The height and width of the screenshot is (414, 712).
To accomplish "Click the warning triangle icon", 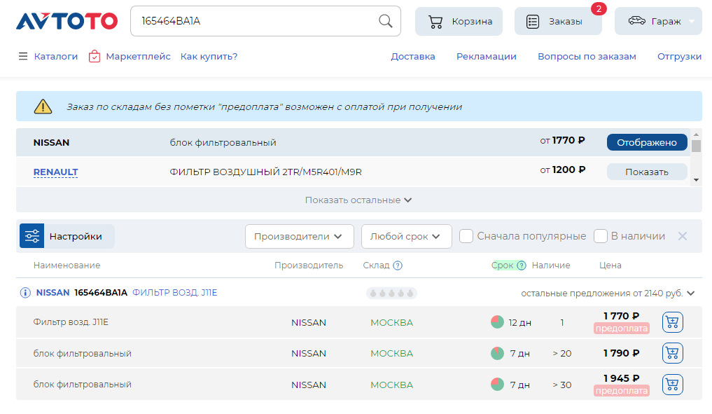I will pos(43,106).
